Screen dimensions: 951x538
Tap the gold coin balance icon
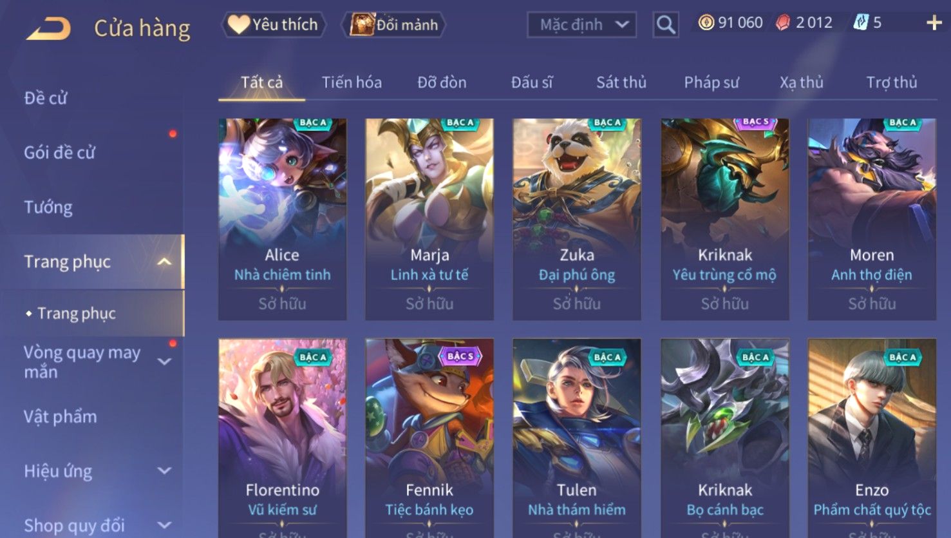(706, 23)
